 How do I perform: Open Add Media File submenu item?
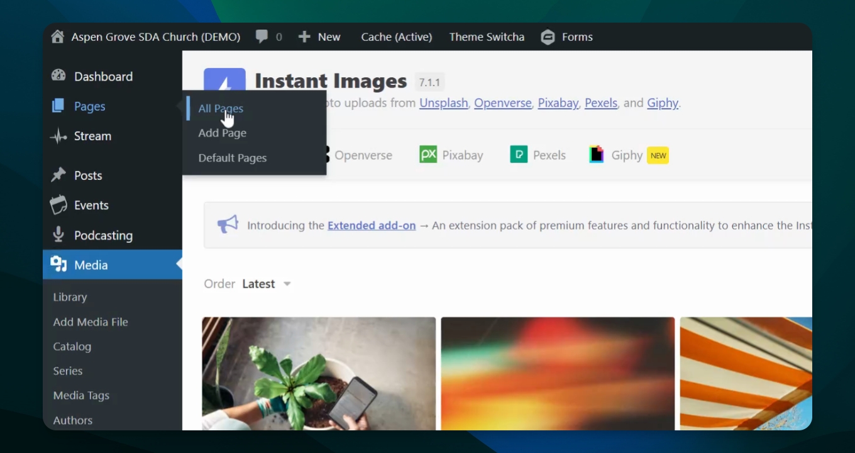(x=91, y=322)
